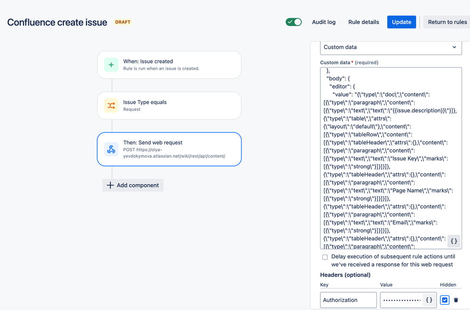Click the green plus icon of Issue created trigger
Image resolution: width=470 pixels, height=310 pixels.
(111, 65)
